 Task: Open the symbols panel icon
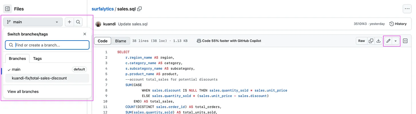[405, 41]
